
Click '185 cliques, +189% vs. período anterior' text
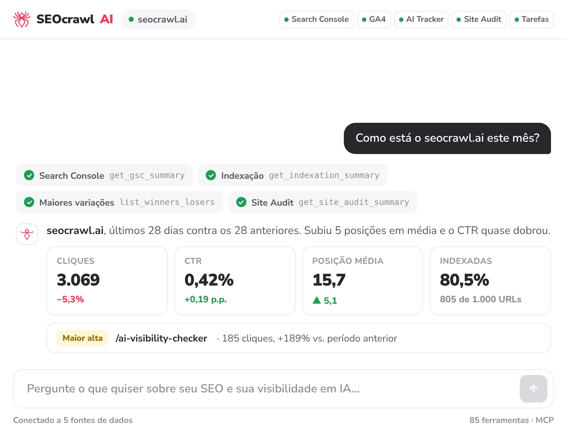(309, 338)
